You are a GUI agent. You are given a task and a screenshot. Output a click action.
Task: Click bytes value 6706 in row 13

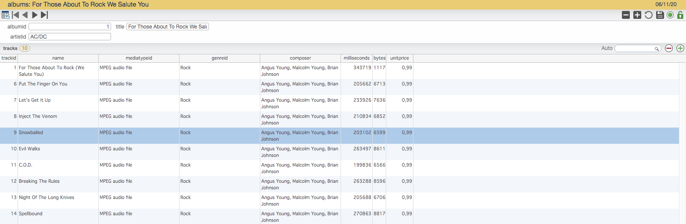(x=380, y=198)
